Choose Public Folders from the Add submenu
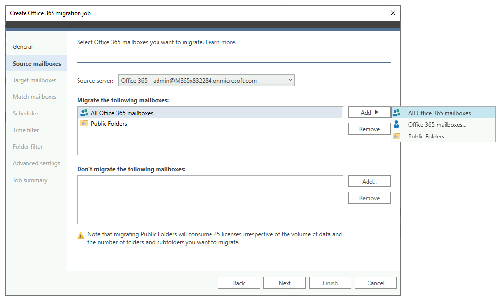The width and height of the screenshot is (499, 300). [443, 136]
